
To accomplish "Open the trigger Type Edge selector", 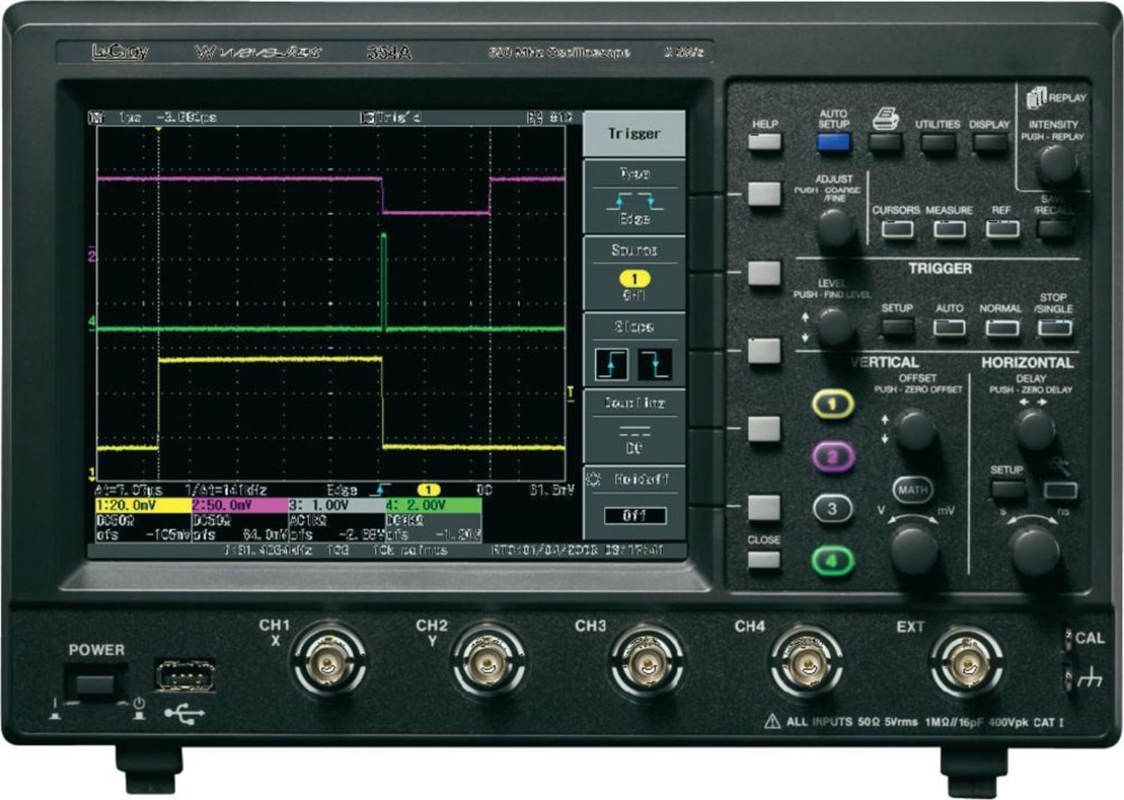I will 635,197.
